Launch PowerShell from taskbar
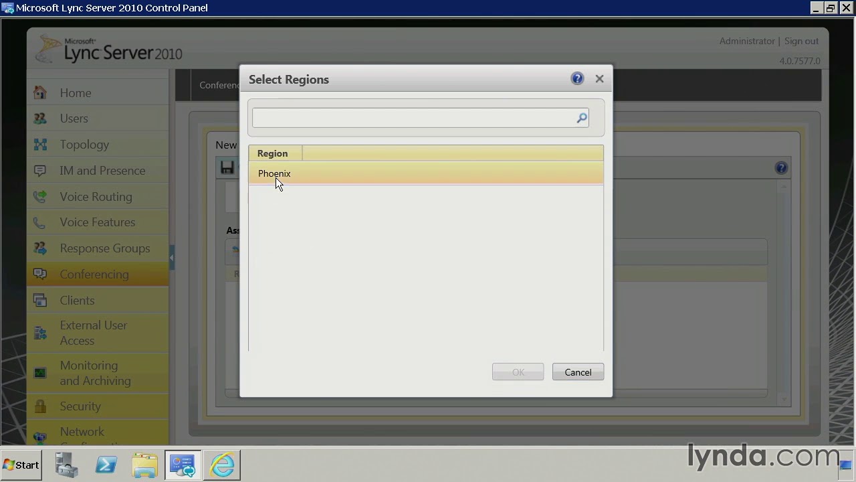Screen dimensions: 856x482 pyautogui.click(x=106, y=465)
